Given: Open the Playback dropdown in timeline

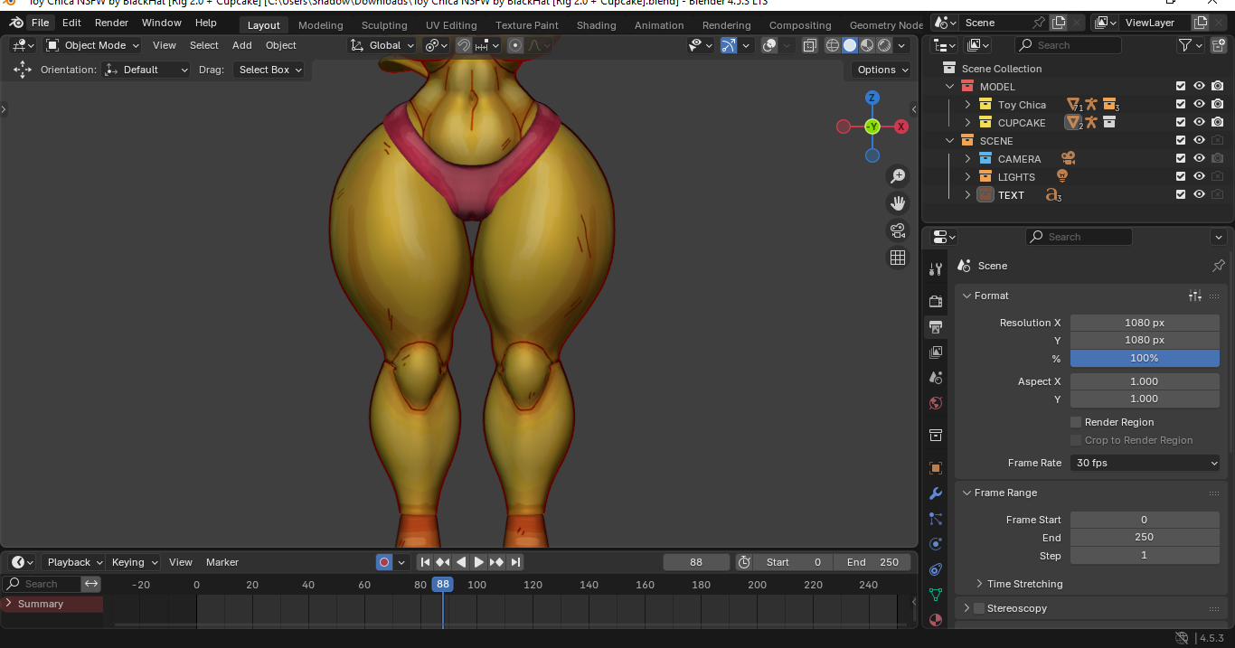Looking at the screenshot, I should (74, 562).
